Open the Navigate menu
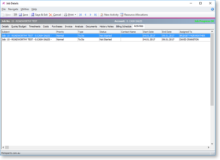Image resolution: width=220 pixels, height=160 pixels. 13,9
